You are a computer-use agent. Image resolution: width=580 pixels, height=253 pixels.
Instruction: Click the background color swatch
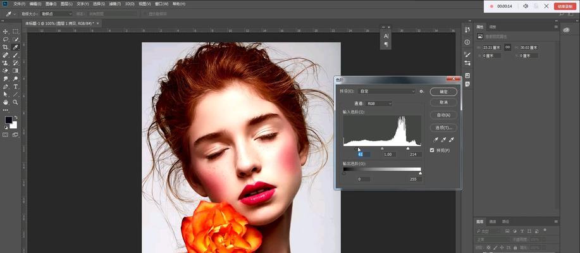14,125
